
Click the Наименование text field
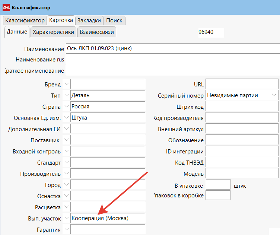172,48
